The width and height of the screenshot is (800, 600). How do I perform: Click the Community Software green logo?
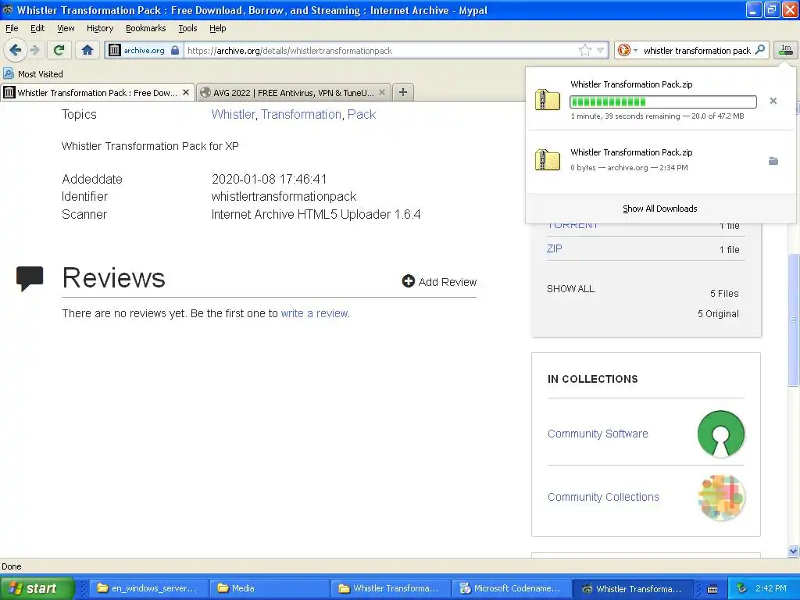[721, 434]
